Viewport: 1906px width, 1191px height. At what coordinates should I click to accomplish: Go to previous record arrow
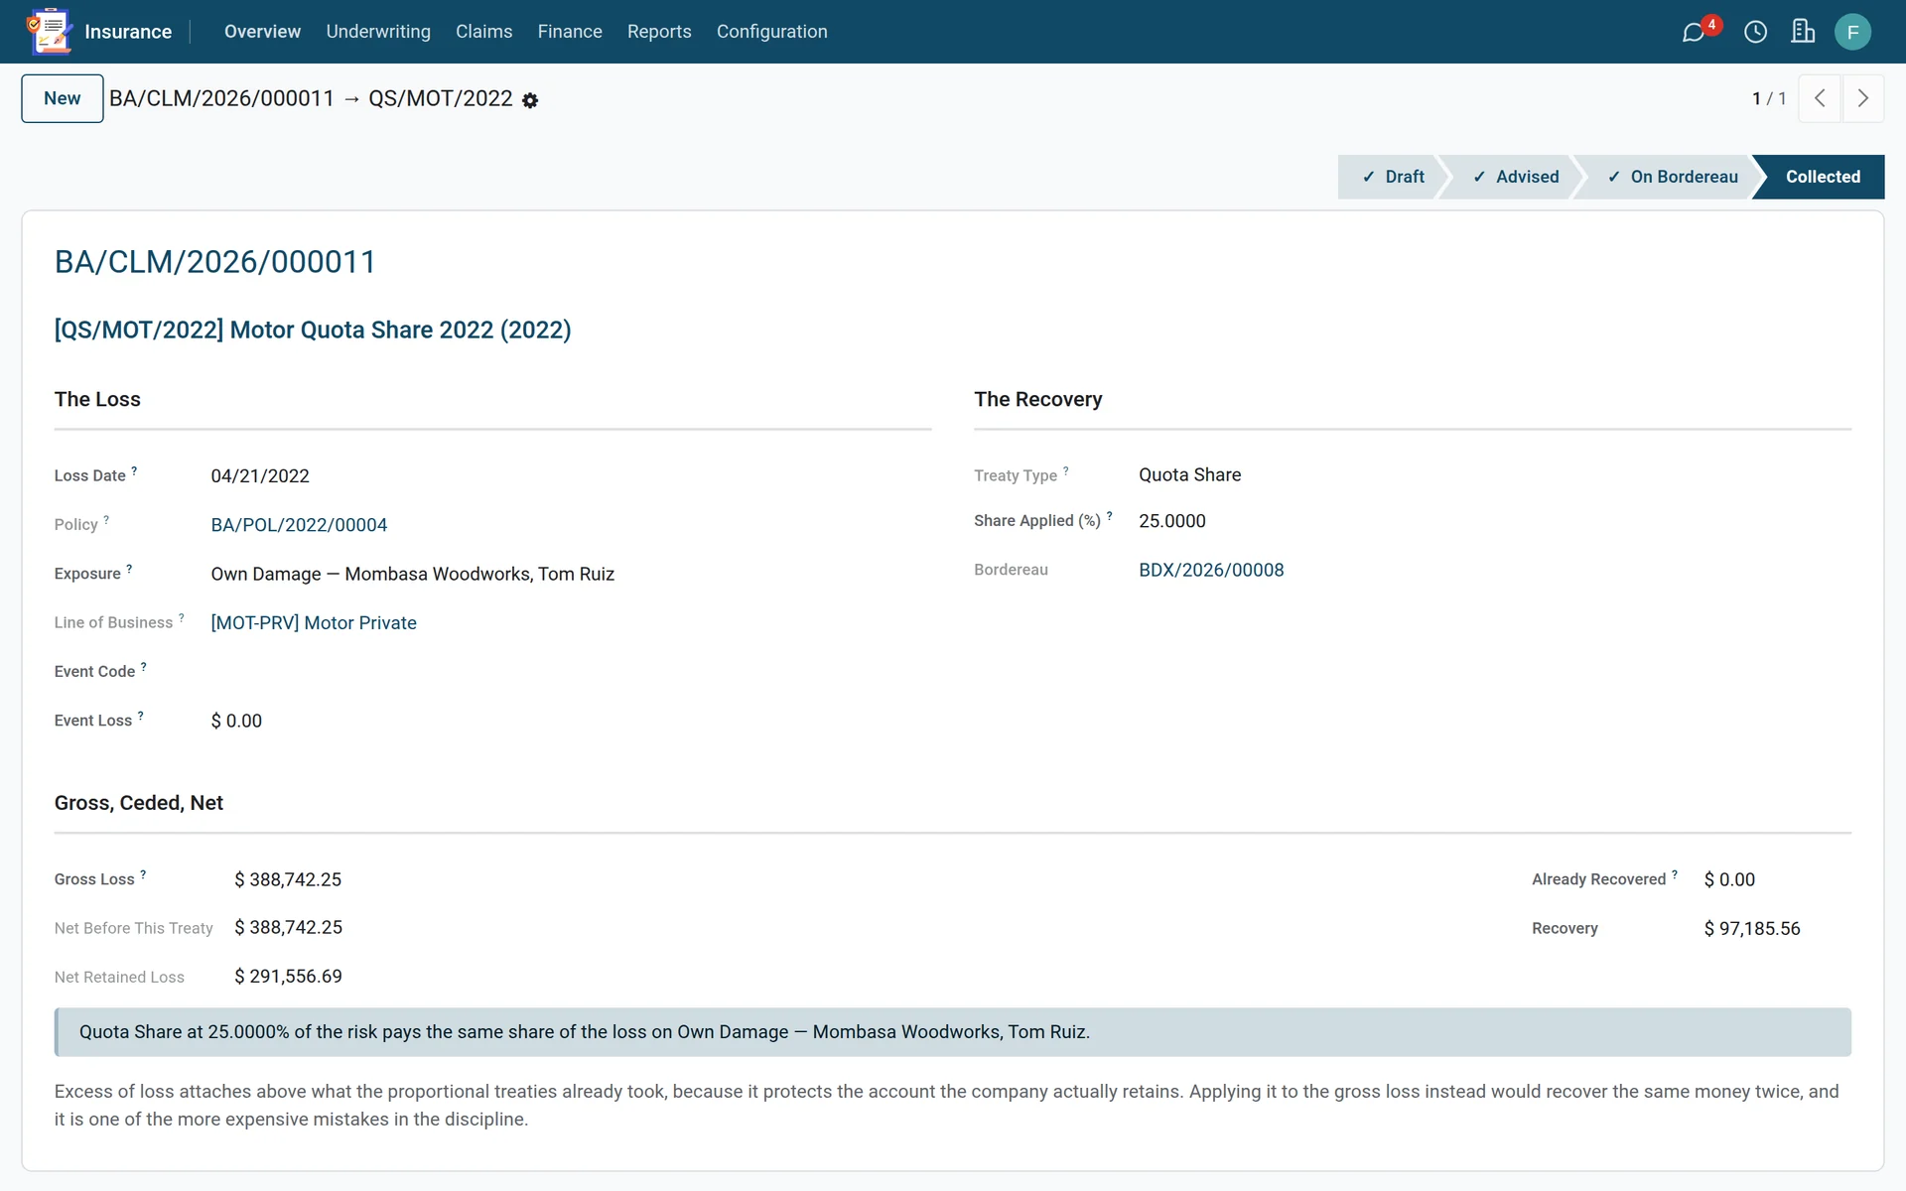[1820, 98]
